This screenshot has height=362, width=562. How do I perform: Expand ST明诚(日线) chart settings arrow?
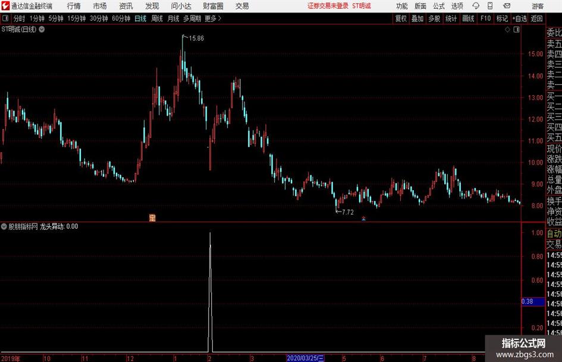coord(42,29)
